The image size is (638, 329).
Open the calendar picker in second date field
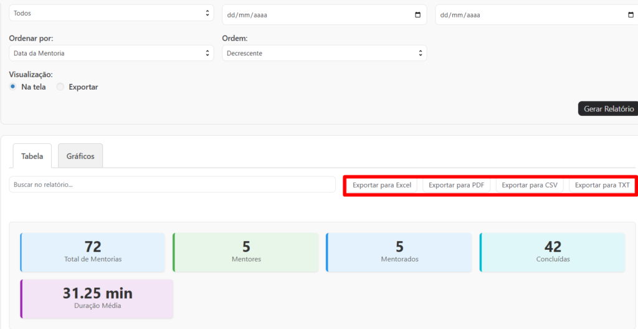pos(631,15)
